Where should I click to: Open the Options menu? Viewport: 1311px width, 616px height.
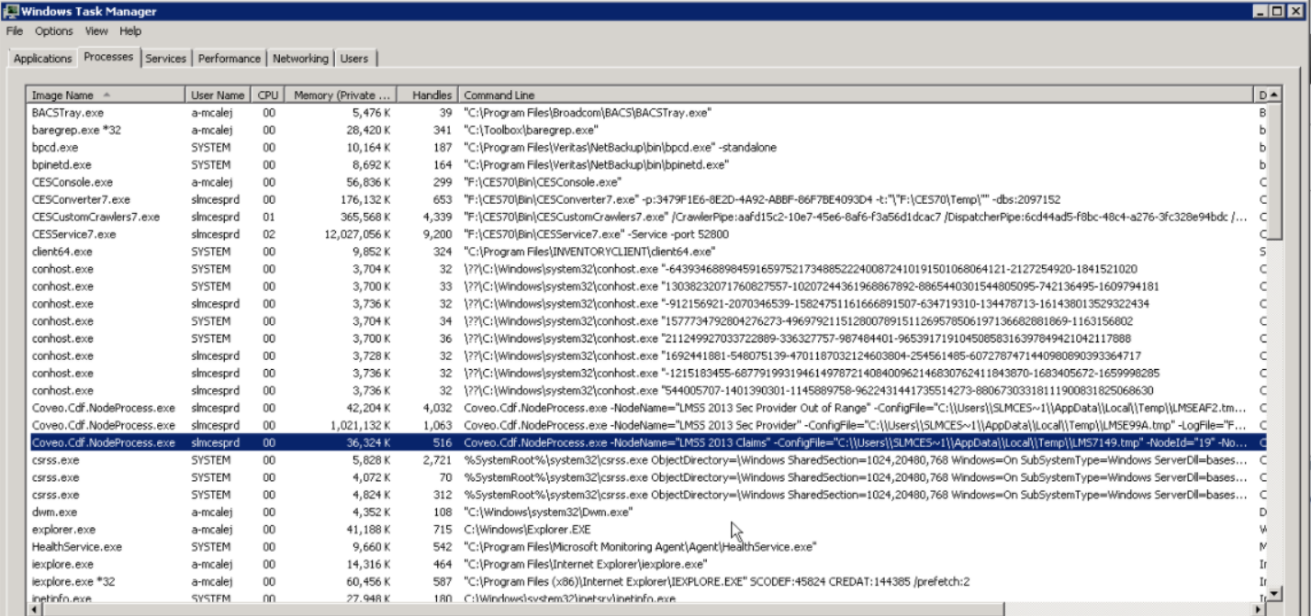pos(54,31)
